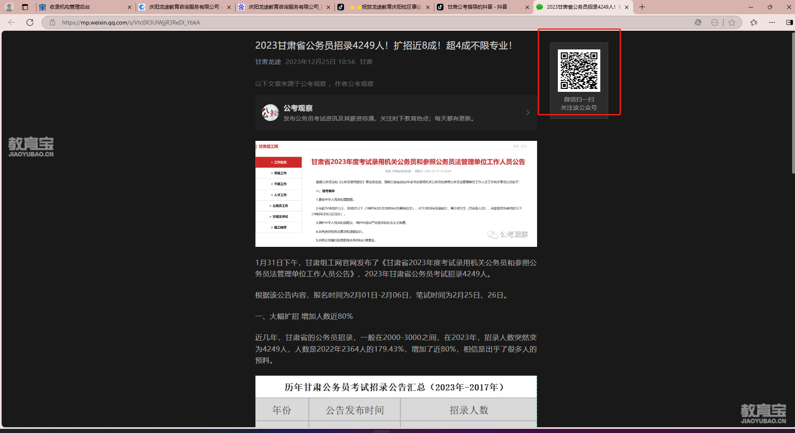Click the sync refresh icon in address bar
The width and height of the screenshot is (795, 433).
point(698,22)
